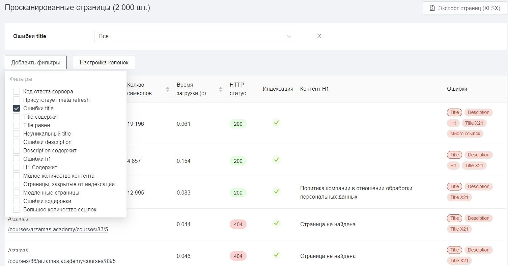The image size is (508, 266).
Task: Click the 'Много ссылок' error tag
Action: [465, 134]
